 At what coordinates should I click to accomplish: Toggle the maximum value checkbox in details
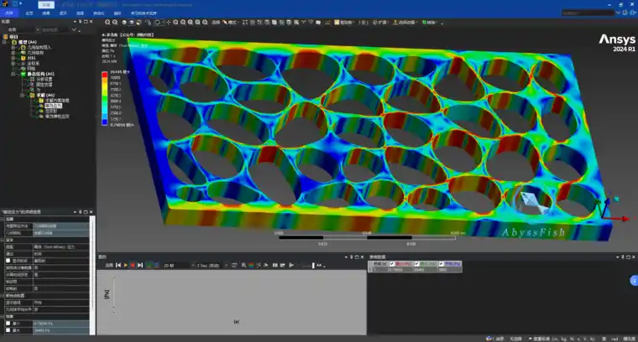(8, 330)
